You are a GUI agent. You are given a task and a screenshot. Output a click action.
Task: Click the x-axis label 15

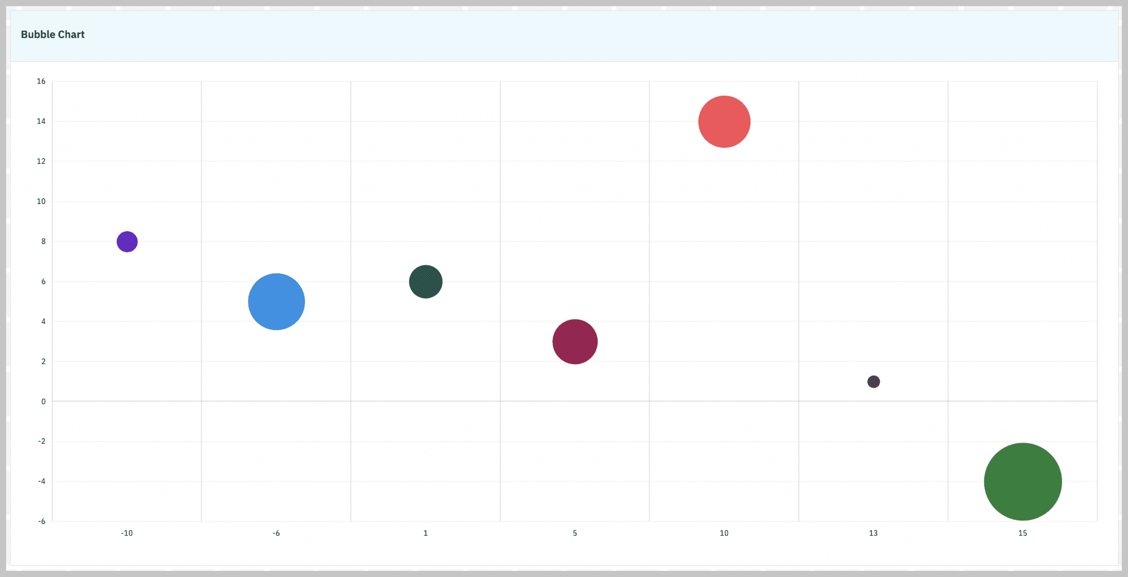(1022, 533)
